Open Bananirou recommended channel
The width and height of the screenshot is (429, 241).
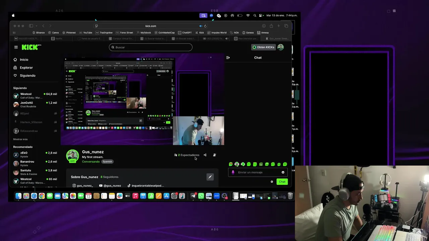pyautogui.click(x=35, y=163)
